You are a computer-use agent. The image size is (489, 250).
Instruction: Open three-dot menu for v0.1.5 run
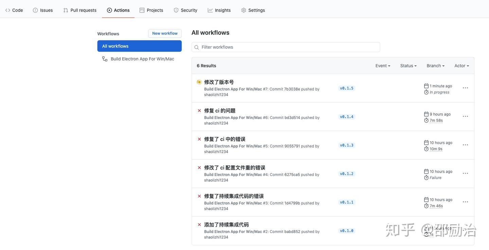(x=465, y=88)
